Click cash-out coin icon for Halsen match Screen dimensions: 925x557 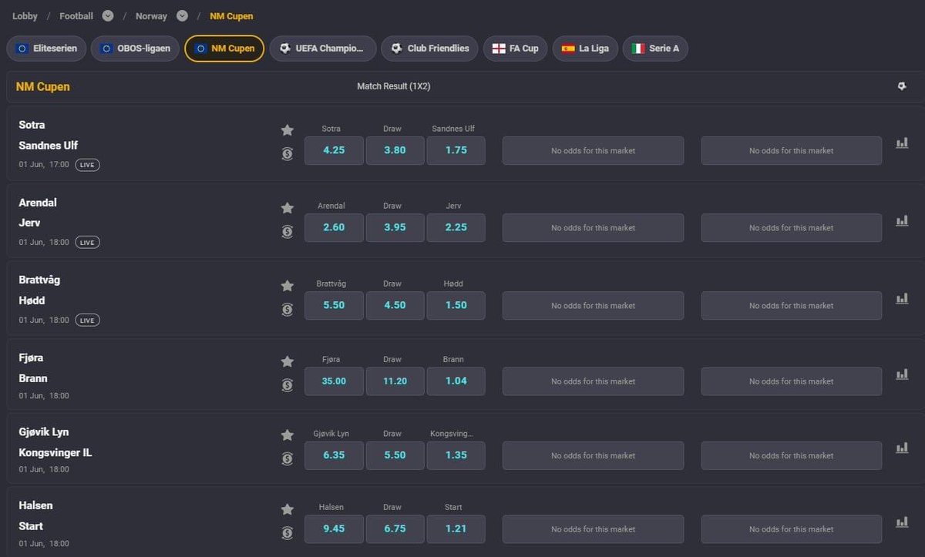[x=288, y=532]
